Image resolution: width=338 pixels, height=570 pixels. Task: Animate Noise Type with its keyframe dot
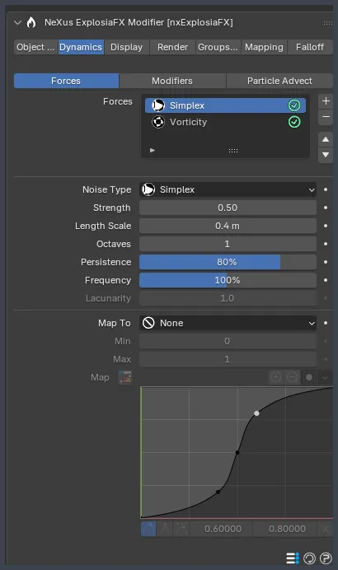(326, 189)
